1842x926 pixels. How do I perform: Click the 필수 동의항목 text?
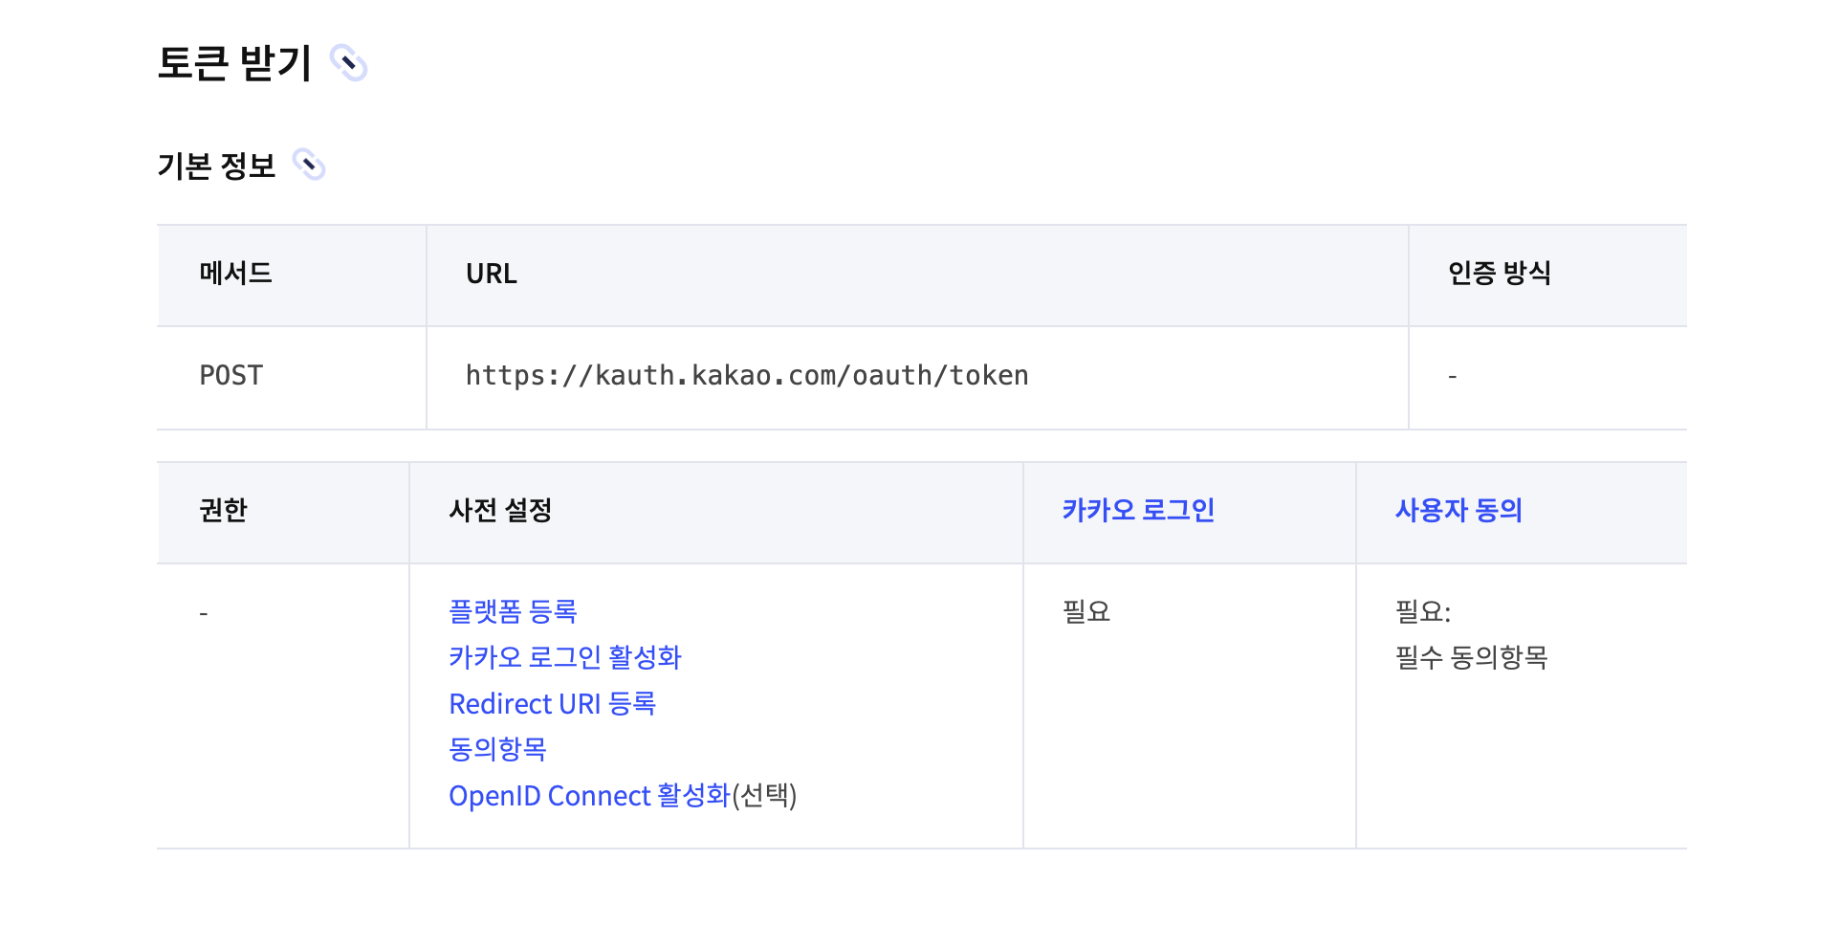[1471, 657]
